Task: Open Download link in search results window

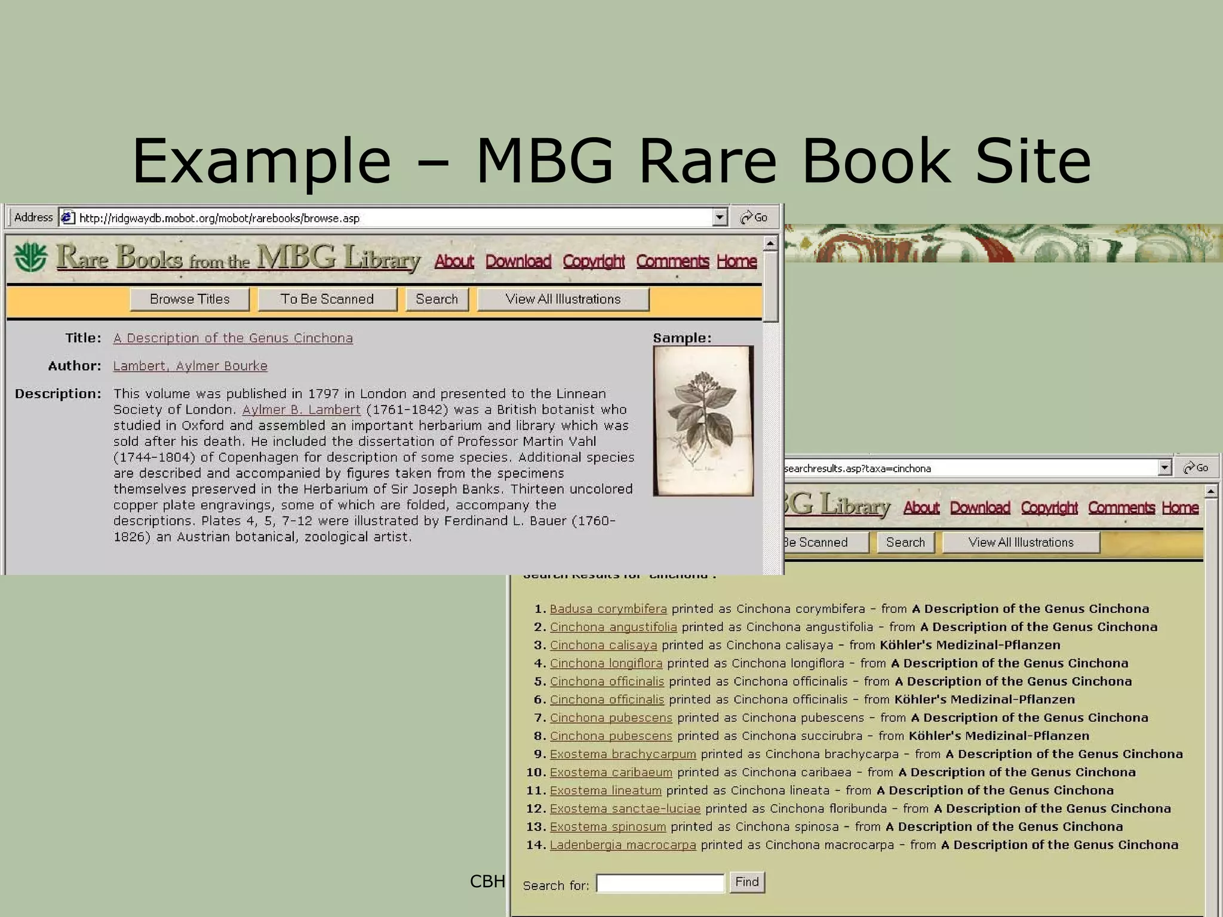Action: [x=980, y=508]
